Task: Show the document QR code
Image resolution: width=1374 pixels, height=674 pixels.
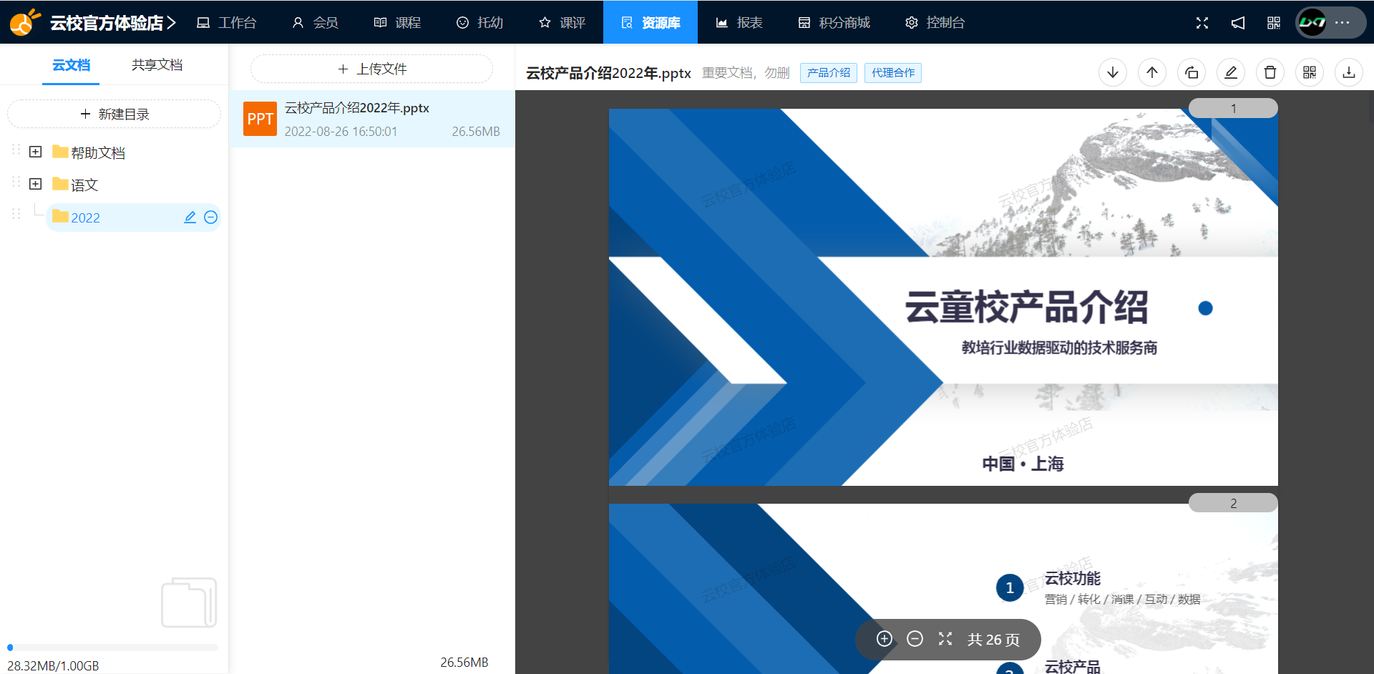Action: [x=1310, y=72]
